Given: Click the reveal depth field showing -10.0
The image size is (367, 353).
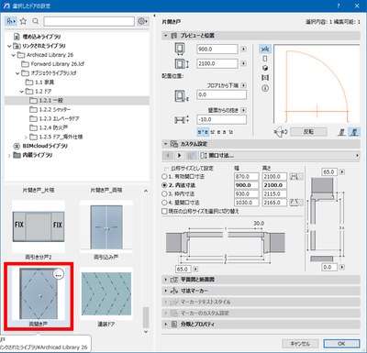Looking at the screenshot, I should (221, 119).
